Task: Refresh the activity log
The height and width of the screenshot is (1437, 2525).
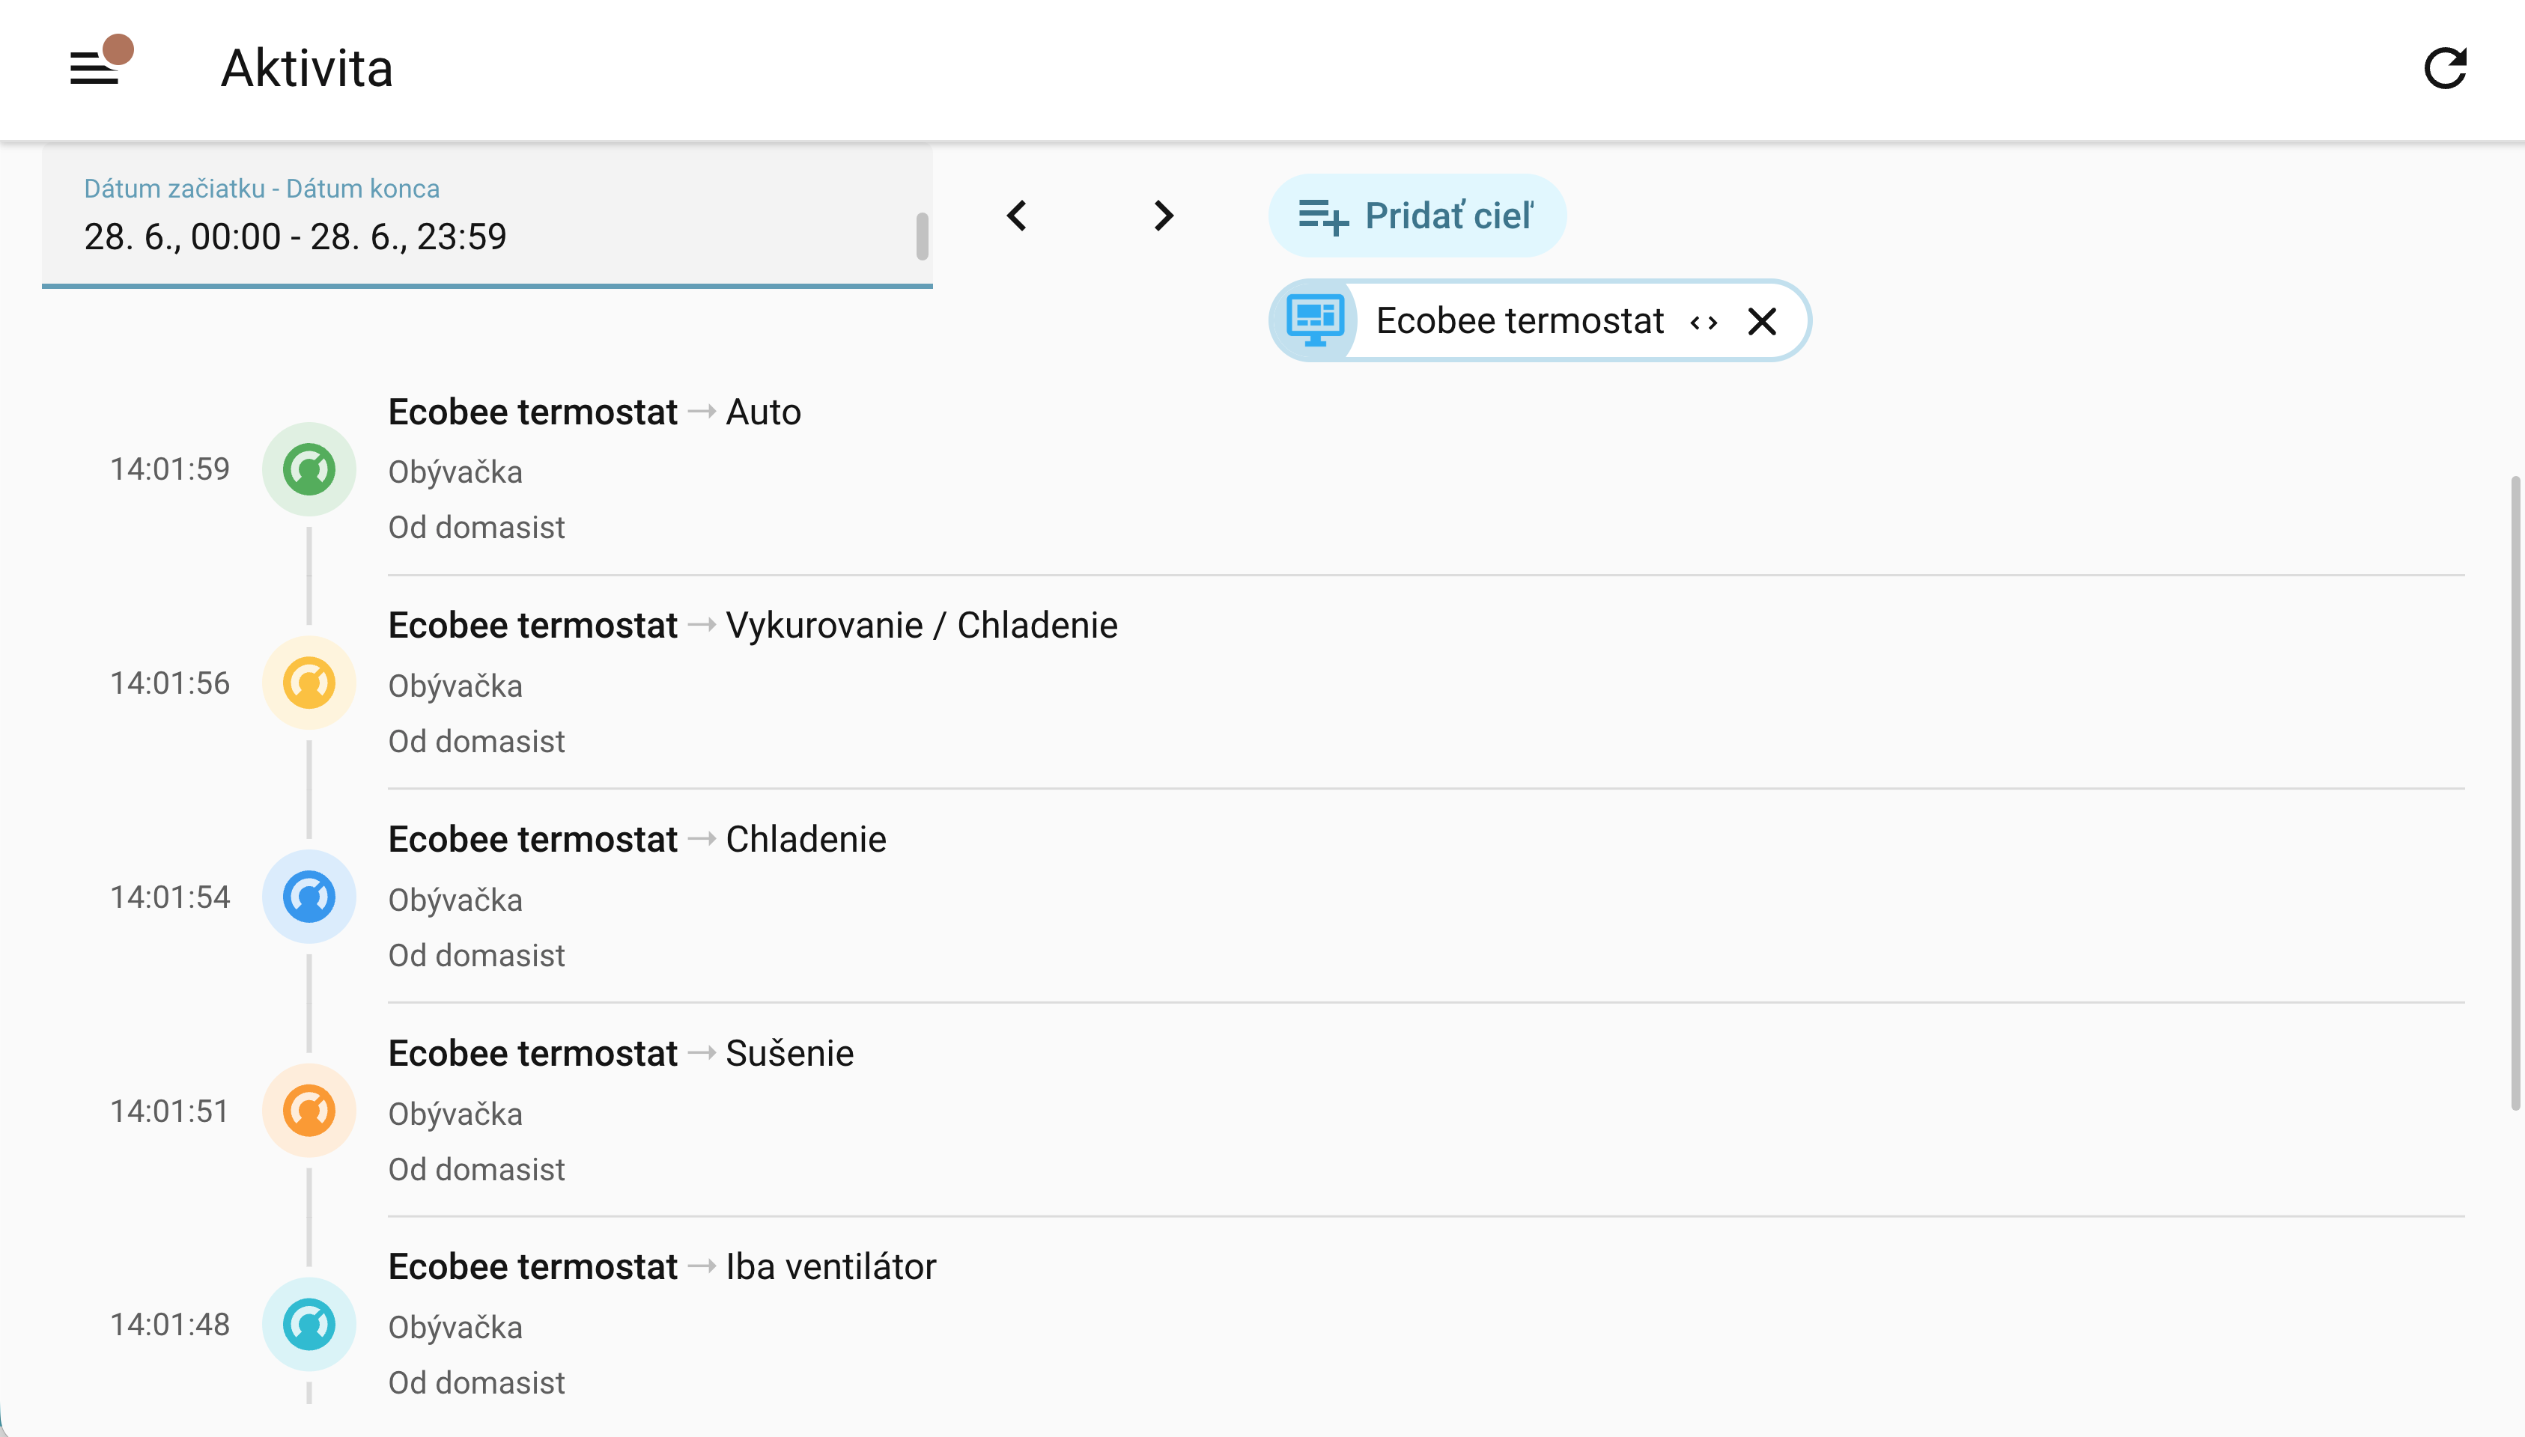Action: point(2445,68)
